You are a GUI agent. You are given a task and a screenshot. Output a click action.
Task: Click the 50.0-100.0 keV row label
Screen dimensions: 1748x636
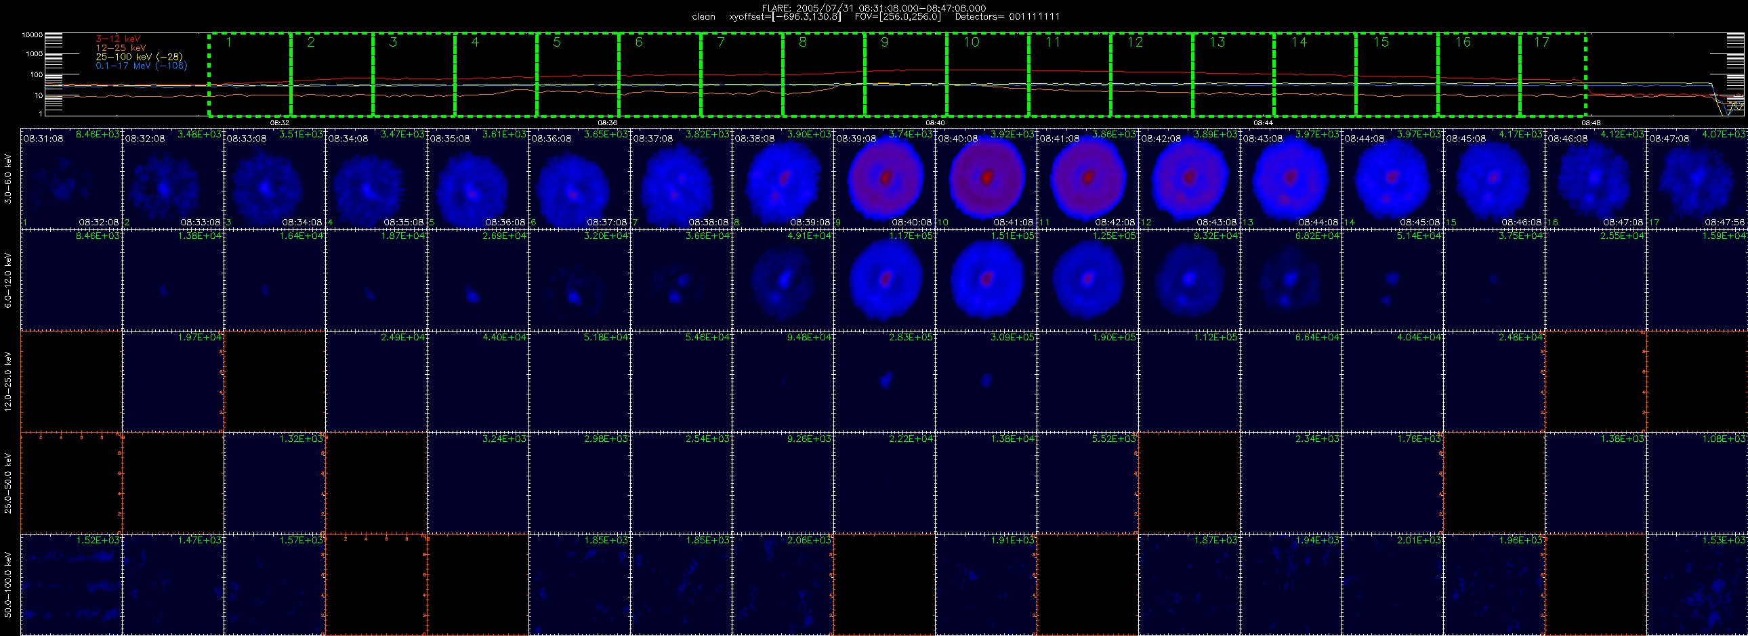click(x=8, y=585)
